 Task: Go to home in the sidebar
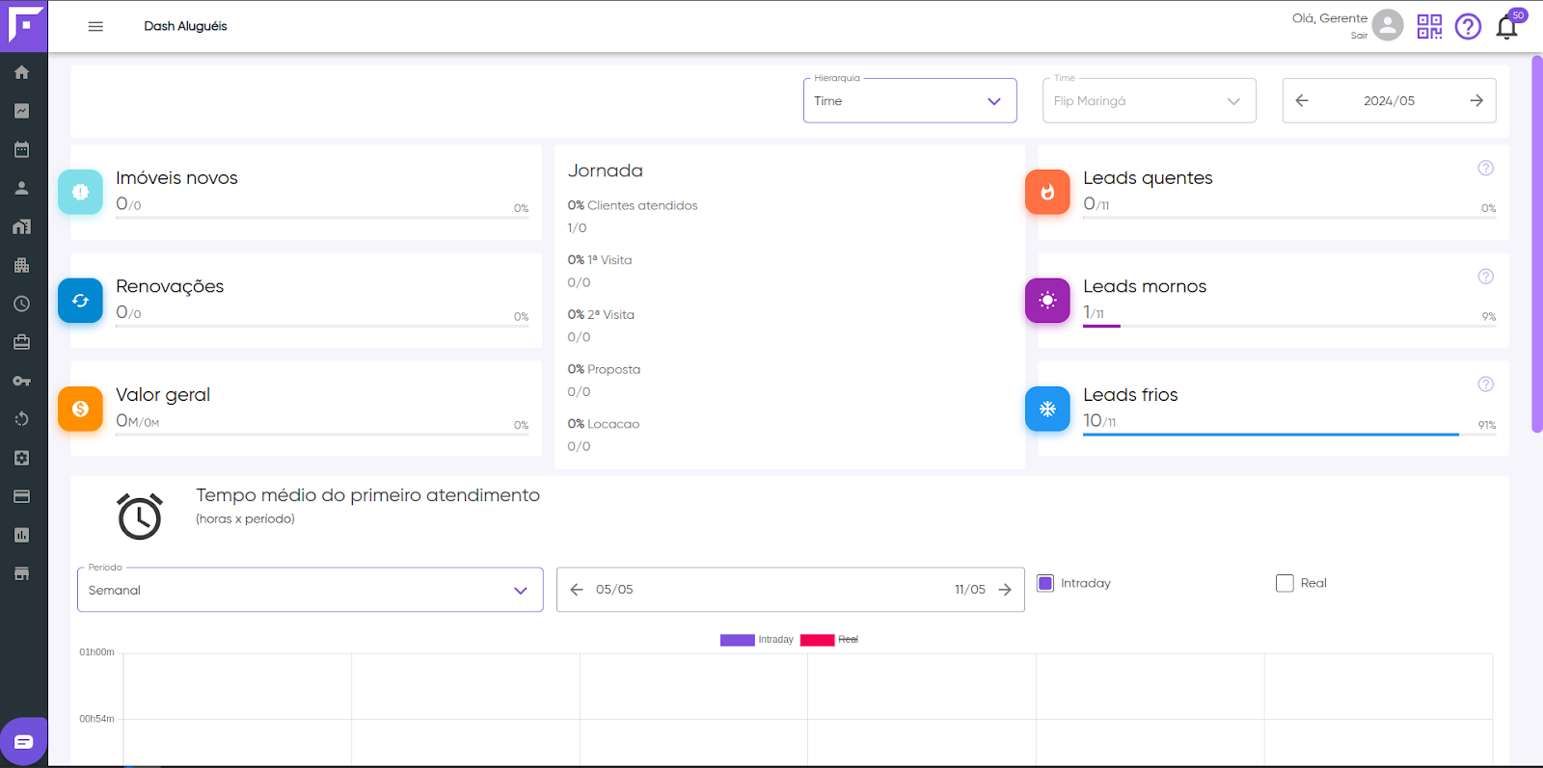tap(21, 72)
